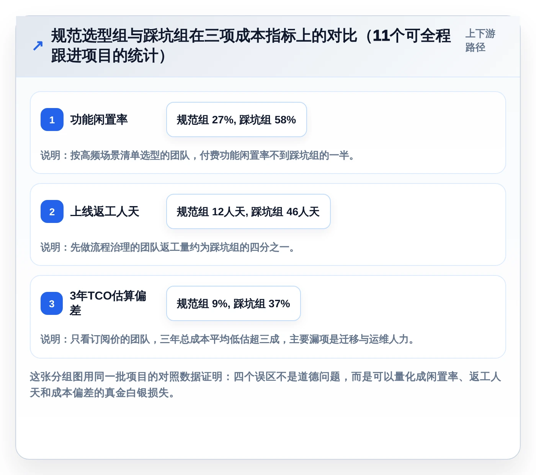Image resolution: width=536 pixels, height=475 pixels.
Task: Click the 功能闲置率 metric title
Action: 99,120
